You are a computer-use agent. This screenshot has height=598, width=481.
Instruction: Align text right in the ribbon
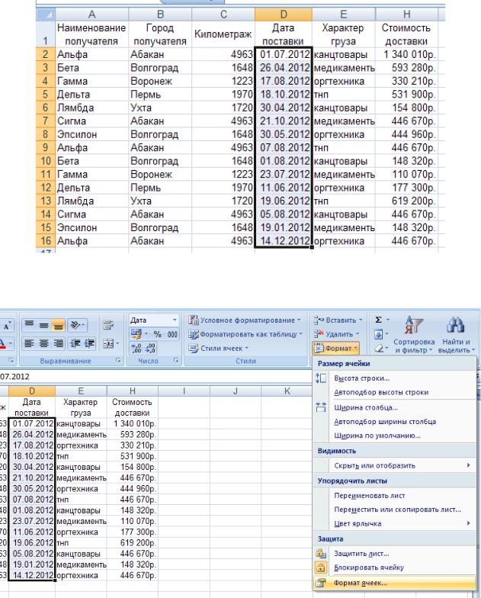(58, 343)
